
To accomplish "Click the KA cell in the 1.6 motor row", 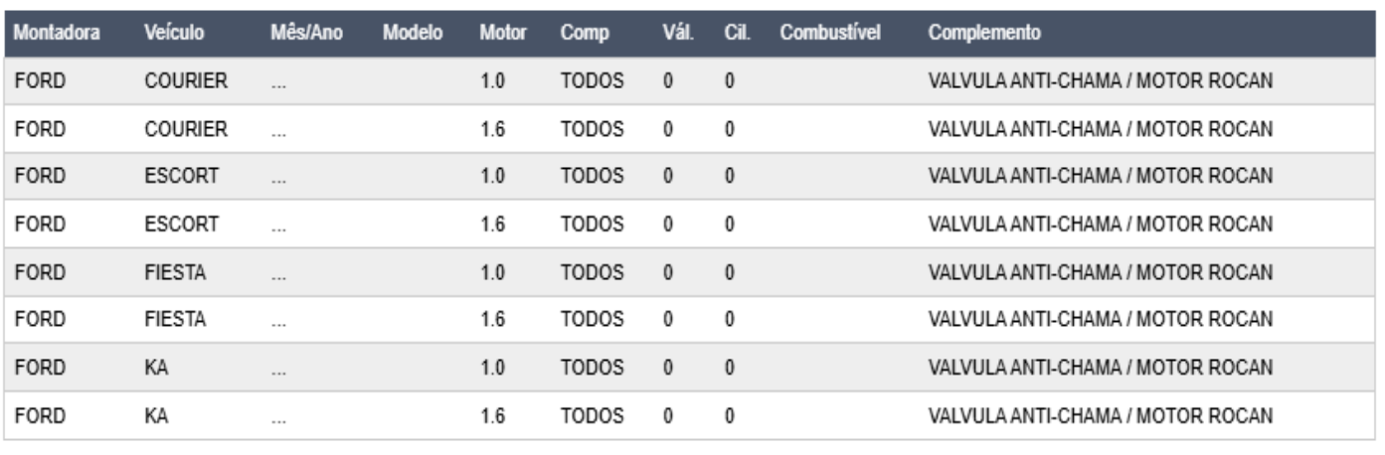I will tap(157, 416).
